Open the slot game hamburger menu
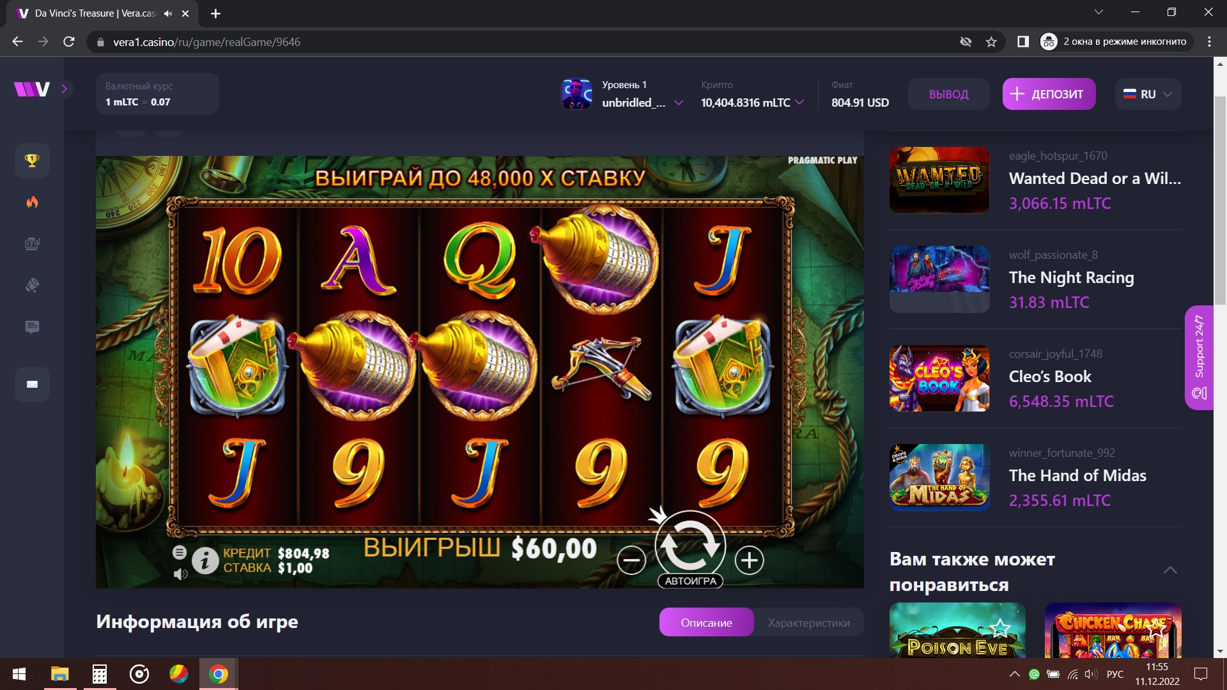 [x=180, y=552]
